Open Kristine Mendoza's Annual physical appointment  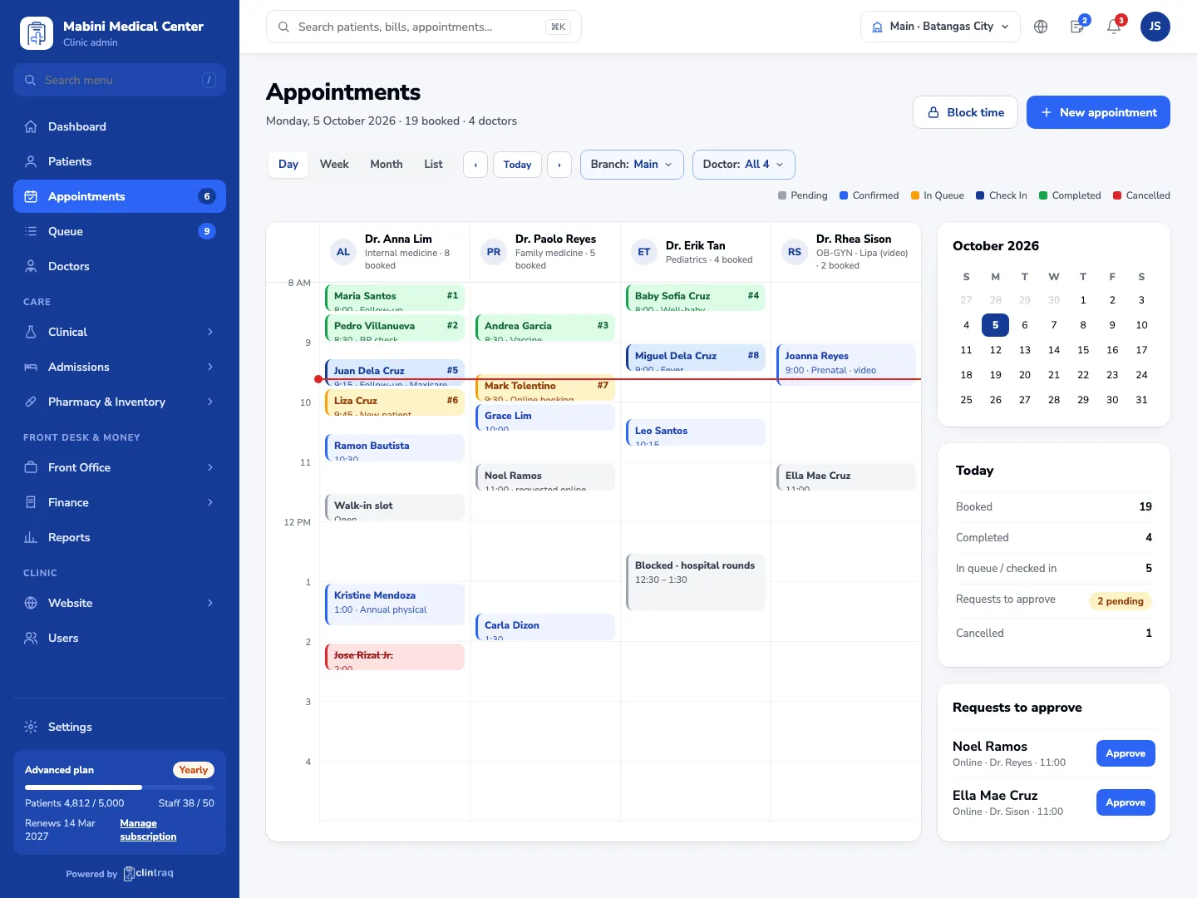coord(395,604)
